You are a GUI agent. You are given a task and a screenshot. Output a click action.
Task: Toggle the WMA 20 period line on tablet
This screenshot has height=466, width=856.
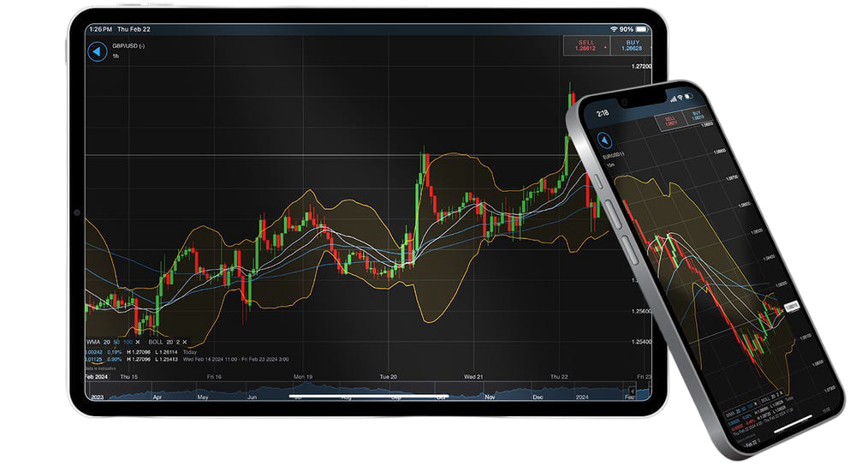107,341
